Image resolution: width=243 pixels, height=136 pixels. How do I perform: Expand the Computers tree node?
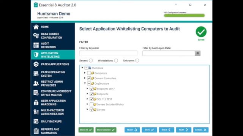85,73
